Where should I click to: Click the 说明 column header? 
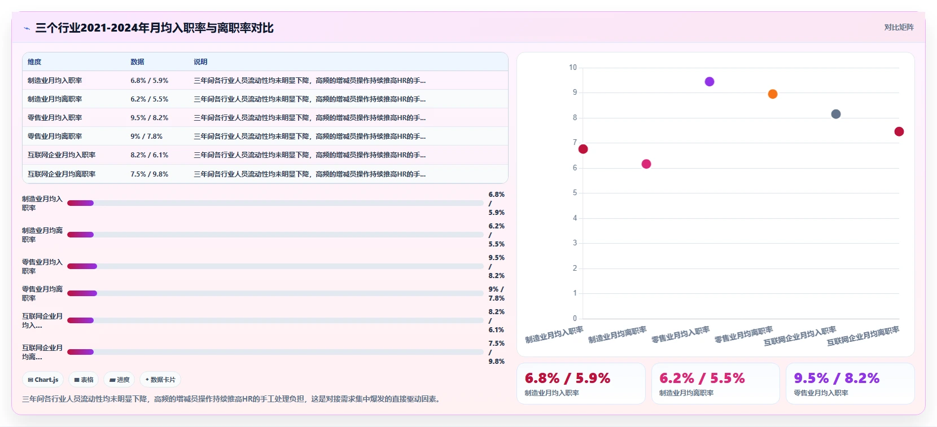pos(200,61)
